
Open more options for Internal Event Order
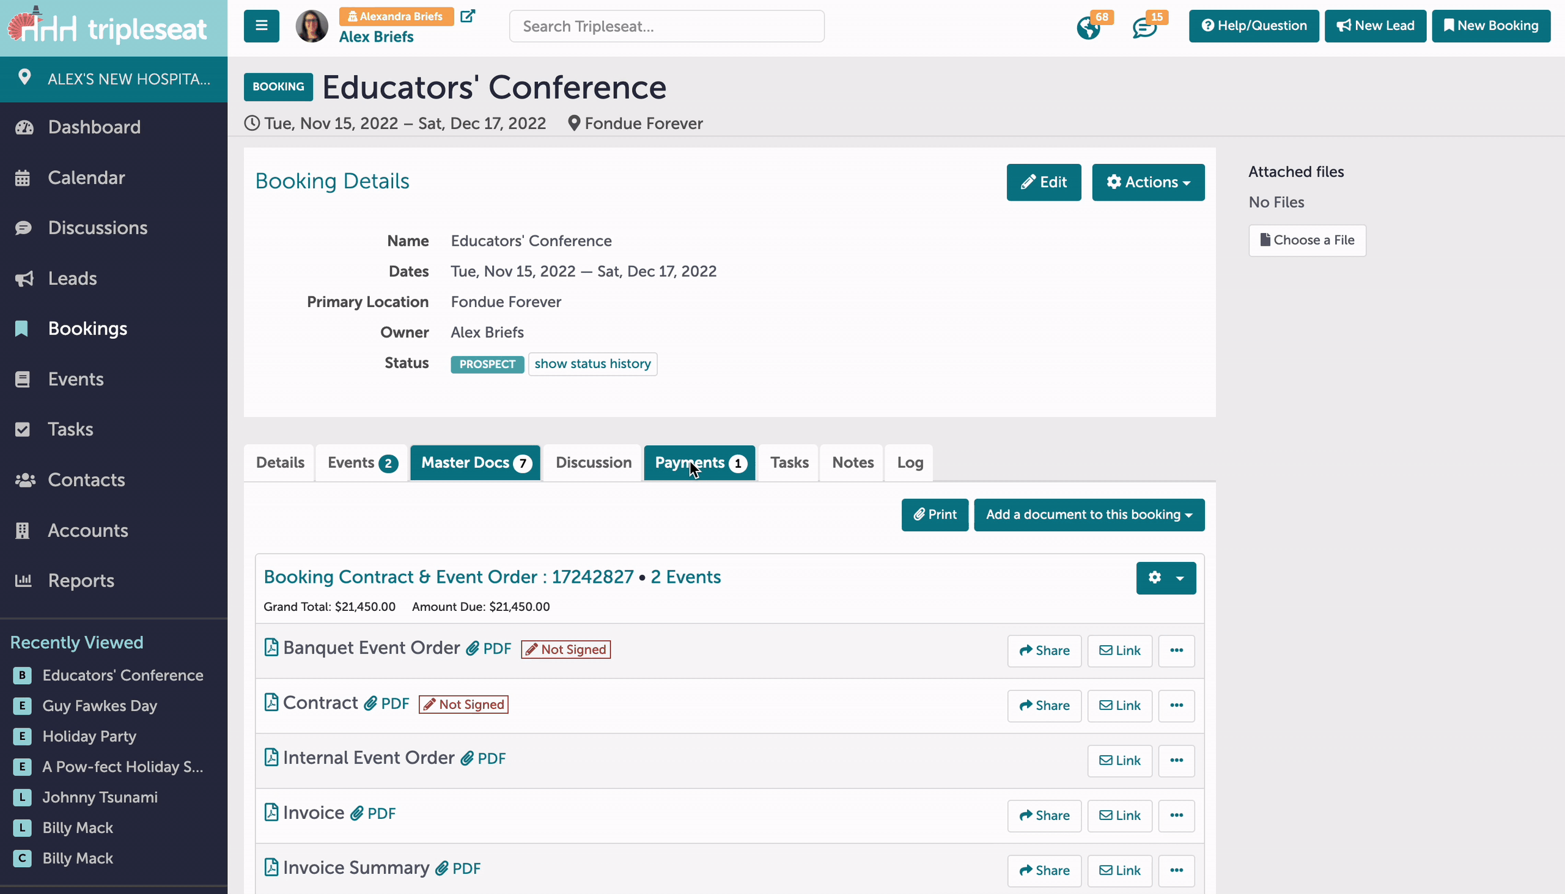pyautogui.click(x=1176, y=760)
